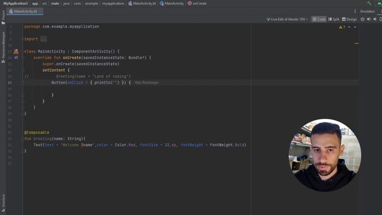This screenshot has width=382, height=215.
Task: Open the editor tab options three-dot menu
Action: 355,11
